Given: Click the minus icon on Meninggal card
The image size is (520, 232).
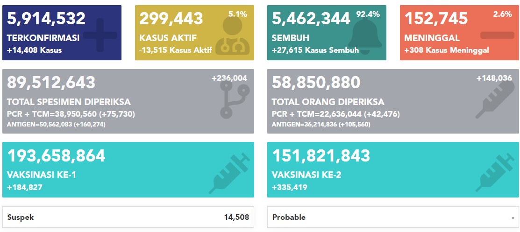Looking at the screenshot, I should 497,35.
